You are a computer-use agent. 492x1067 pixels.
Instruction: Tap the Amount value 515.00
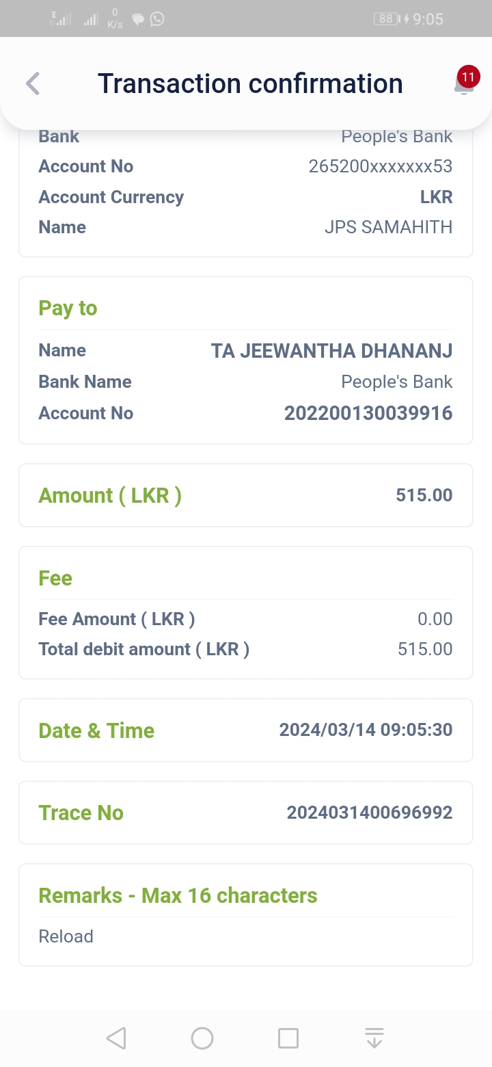[x=424, y=495]
